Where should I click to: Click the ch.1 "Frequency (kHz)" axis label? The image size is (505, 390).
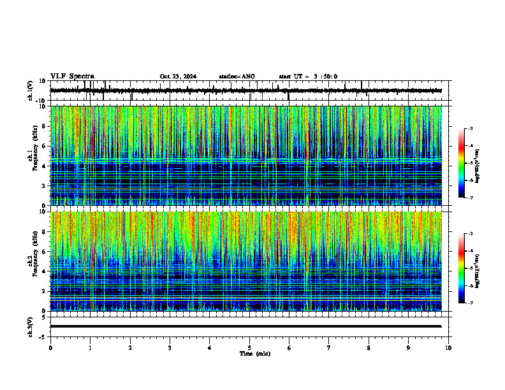coord(35,148)
